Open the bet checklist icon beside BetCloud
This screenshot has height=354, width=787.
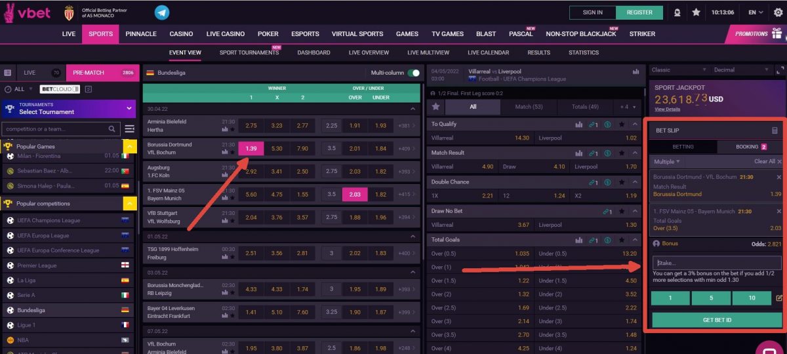click(x=89, y=89)
